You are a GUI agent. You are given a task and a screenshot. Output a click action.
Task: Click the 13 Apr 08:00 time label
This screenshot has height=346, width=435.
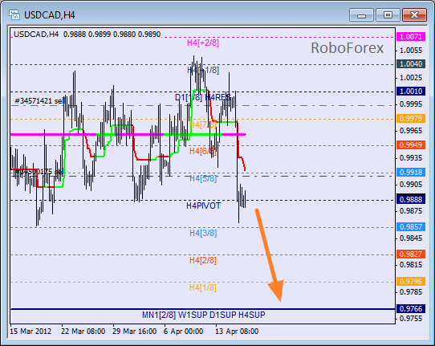(237, 332)
